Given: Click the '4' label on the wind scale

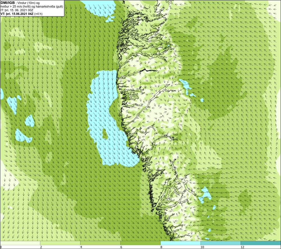Looking at the screenshot, I should point(81,247).
